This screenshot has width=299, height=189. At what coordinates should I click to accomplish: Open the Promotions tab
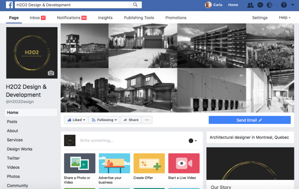point(176,18)
